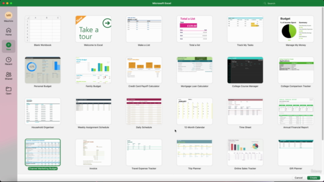Select the Weekly Assignment Schedule template
Image resolution: width=324 pixels, height=182 pixels.
(93, 111)
